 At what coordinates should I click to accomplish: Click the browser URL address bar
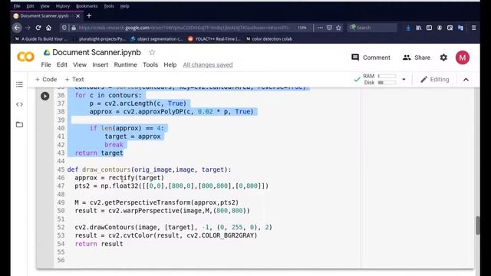[x=185, y=28]
